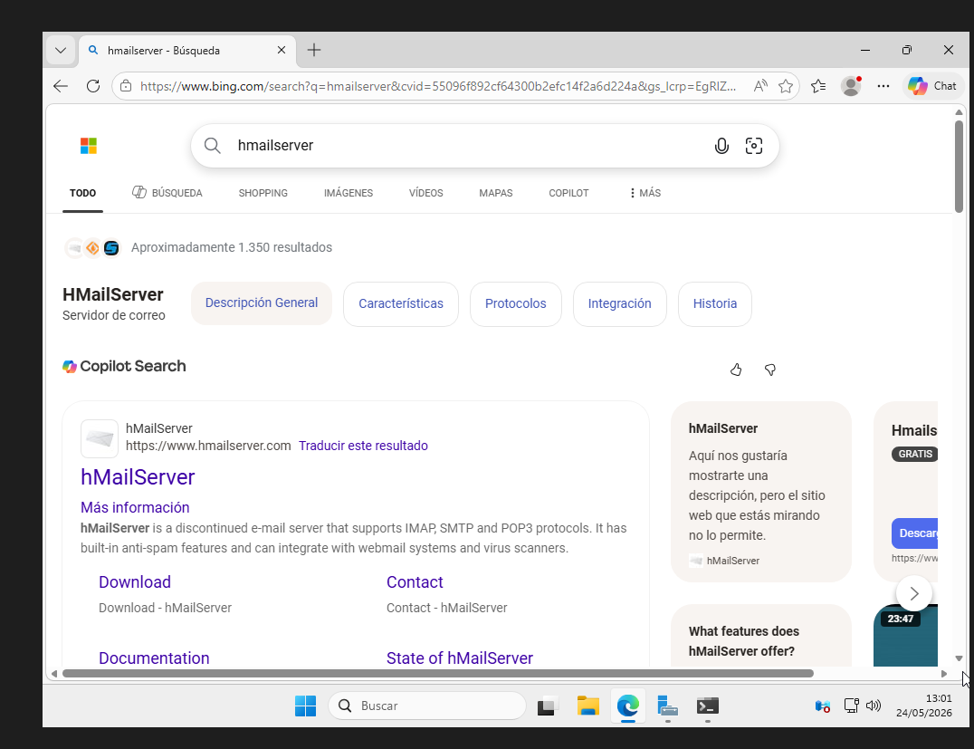The width and height of the screenshot is (974, 749).
Task: Click the hMailServer description card
Action: point(761,492)
